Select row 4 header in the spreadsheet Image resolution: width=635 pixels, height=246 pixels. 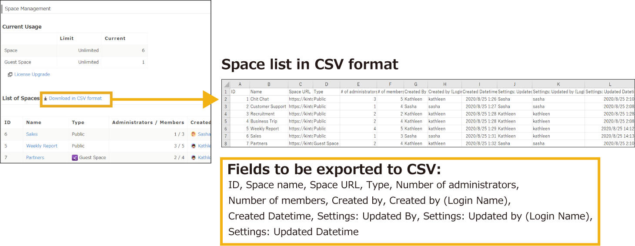pyautogui.click(x=225, y=114)
